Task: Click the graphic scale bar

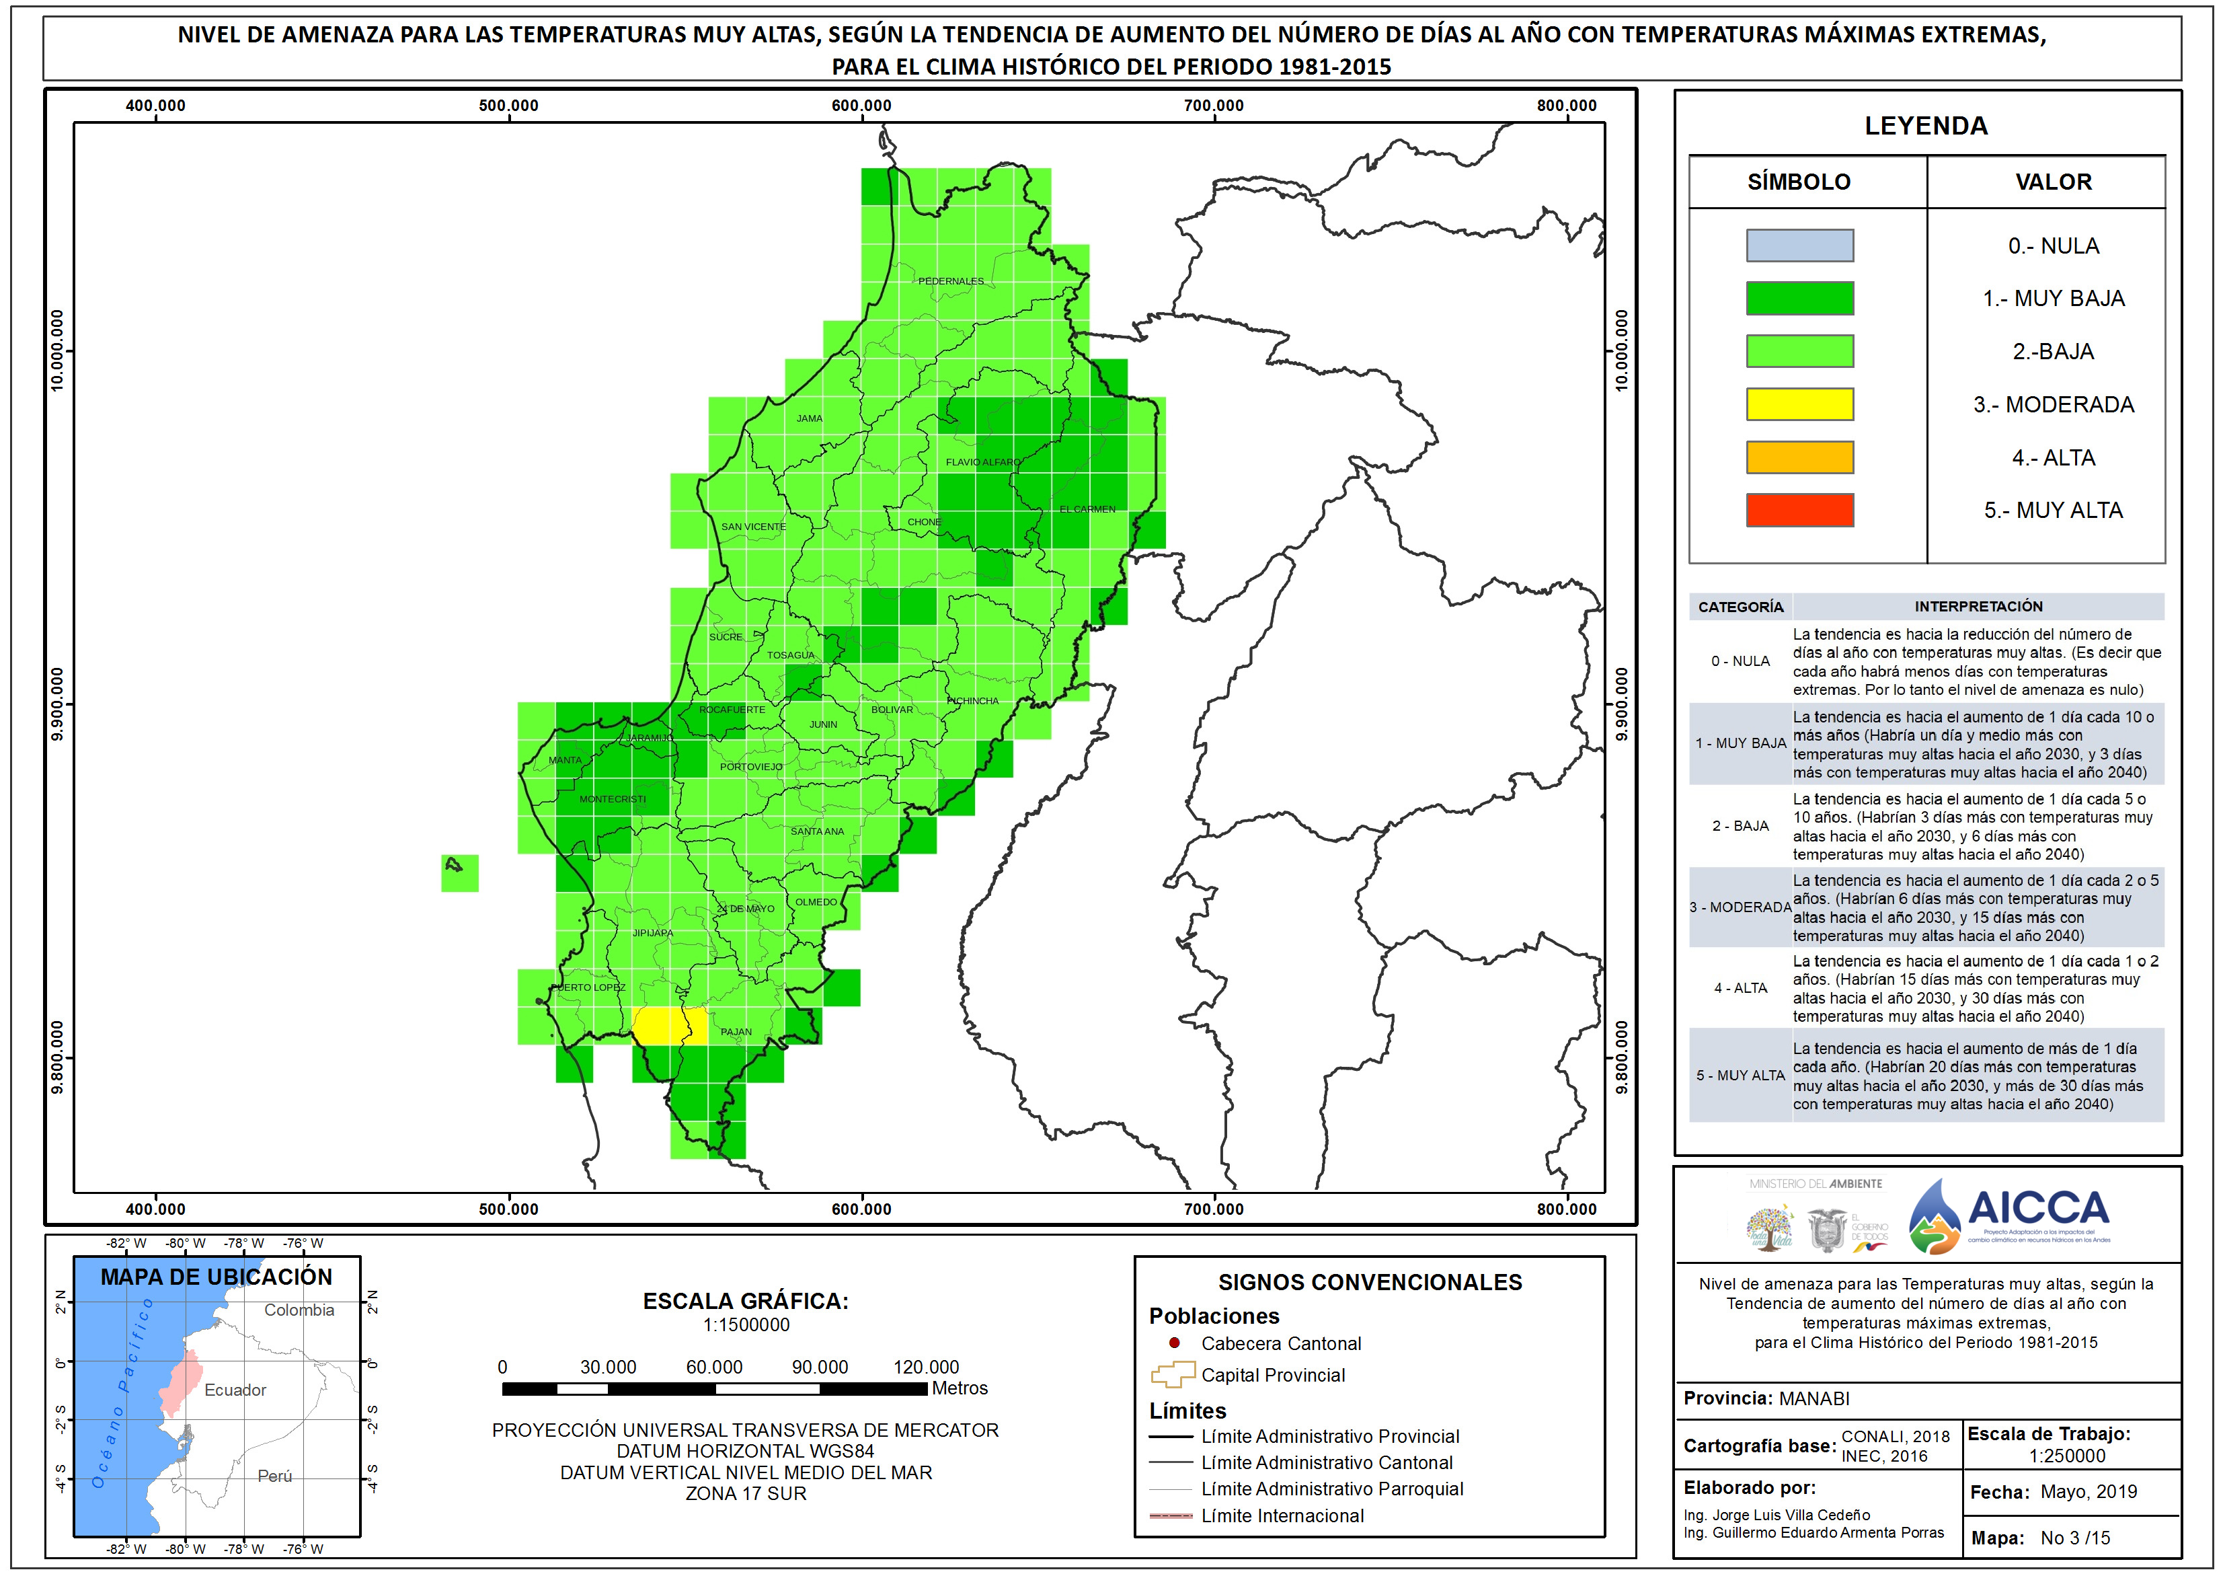Action: [x=714, y=1389]
